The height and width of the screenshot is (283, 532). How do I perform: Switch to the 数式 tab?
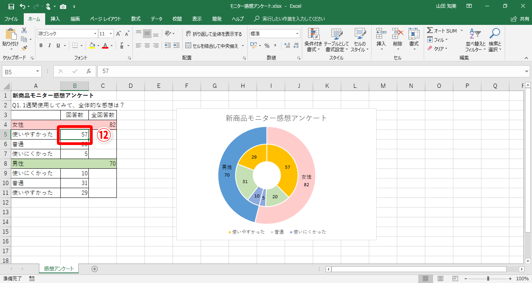coord(136,19)
